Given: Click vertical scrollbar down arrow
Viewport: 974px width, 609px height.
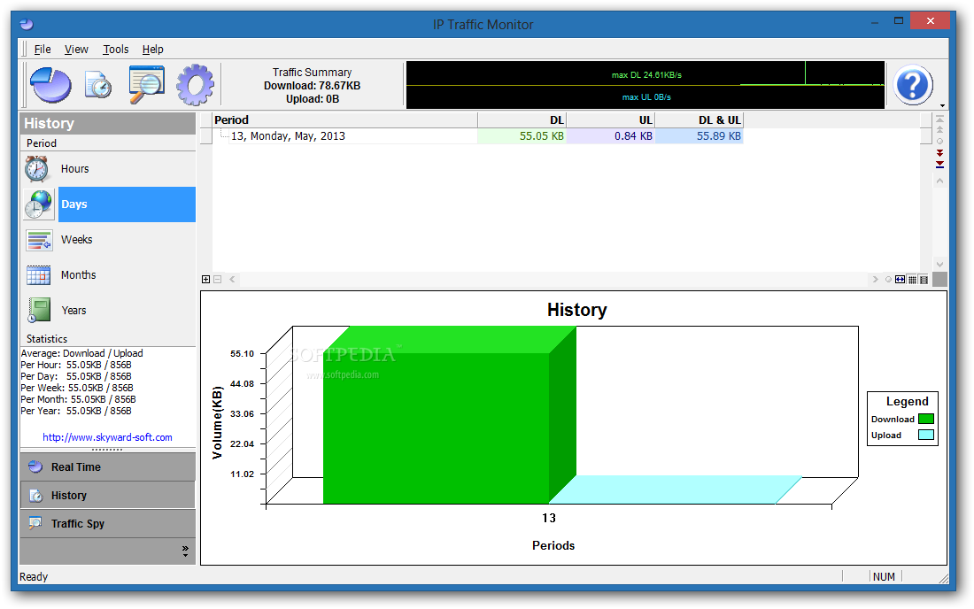Looking at the screenshot, I should click(x=939, y=264).
